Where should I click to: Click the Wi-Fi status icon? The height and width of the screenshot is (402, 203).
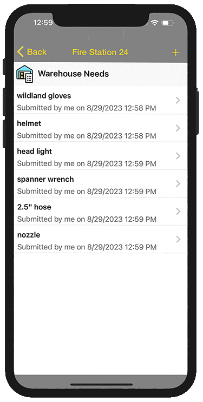(154, 23)
